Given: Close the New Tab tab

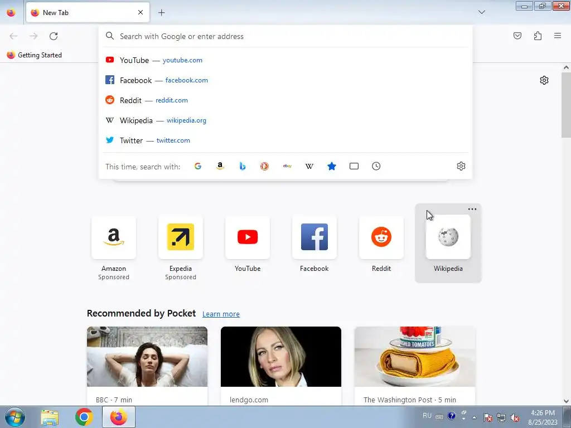Looking at the screenshot, I should 141,12.
